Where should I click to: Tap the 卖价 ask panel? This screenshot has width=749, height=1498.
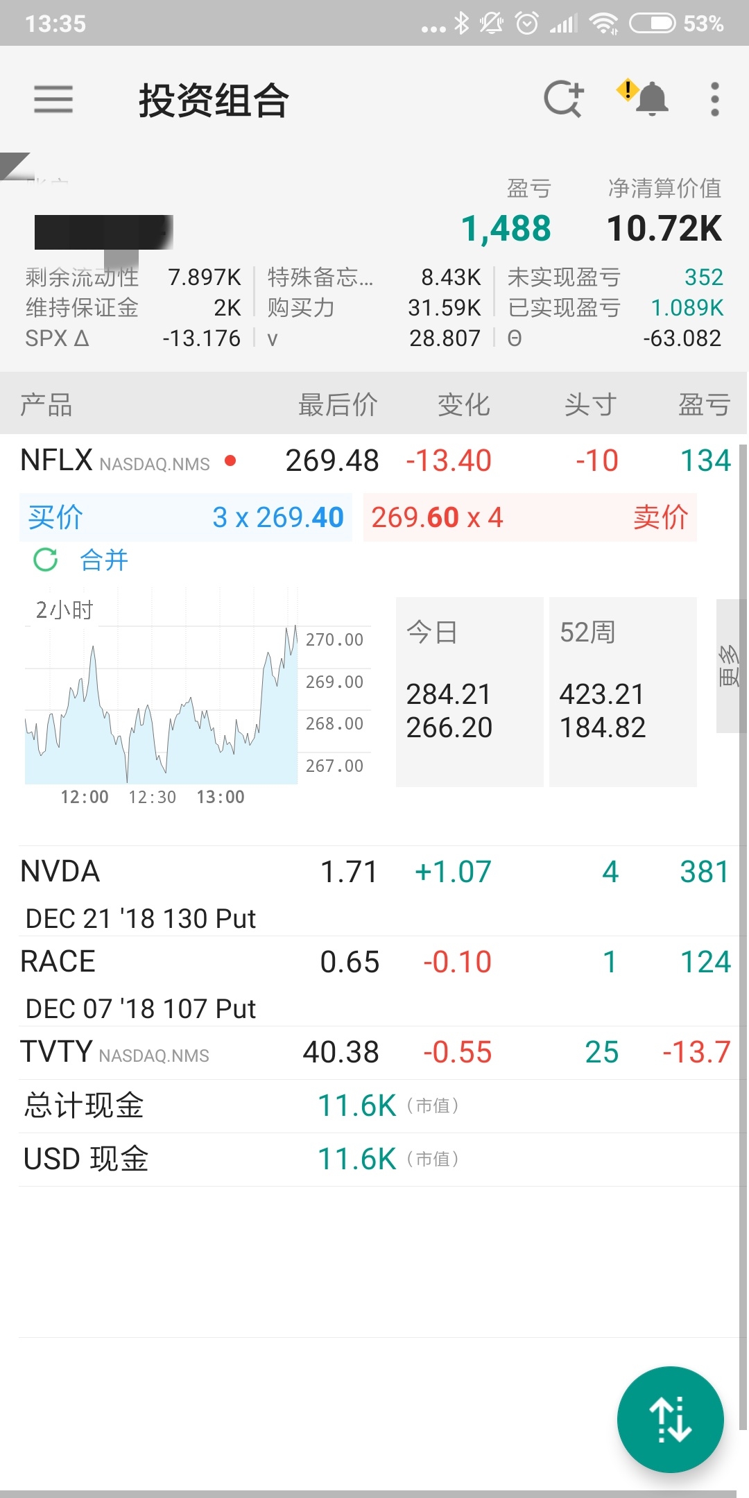tap(530, 517)
